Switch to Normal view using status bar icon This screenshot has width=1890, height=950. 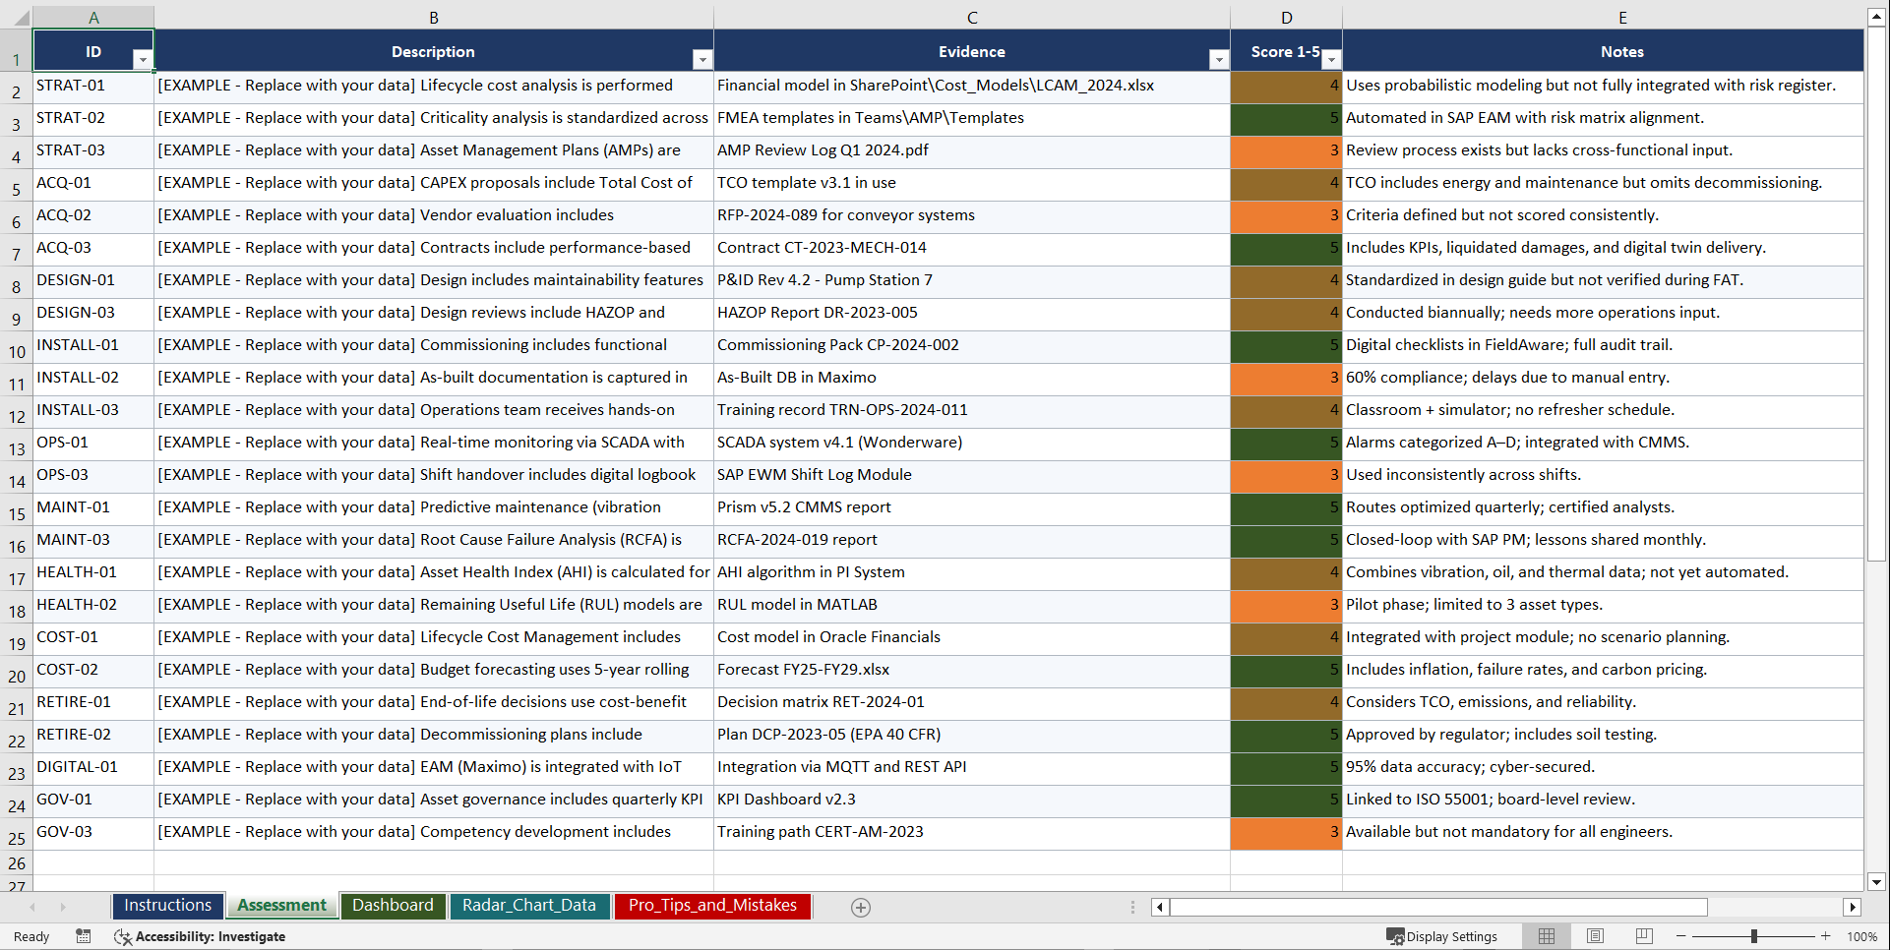[x=1546, y=936]
